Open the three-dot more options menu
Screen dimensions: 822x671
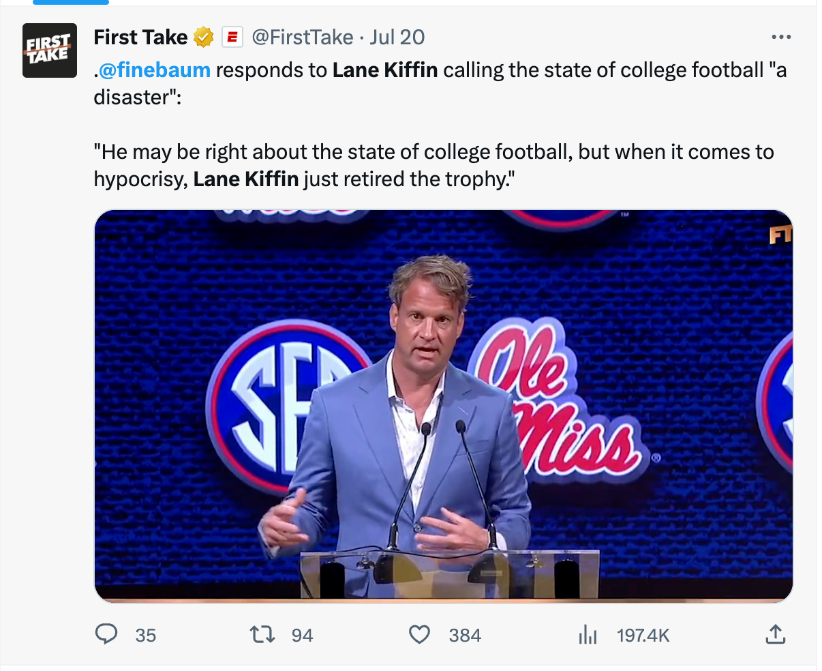780,37
